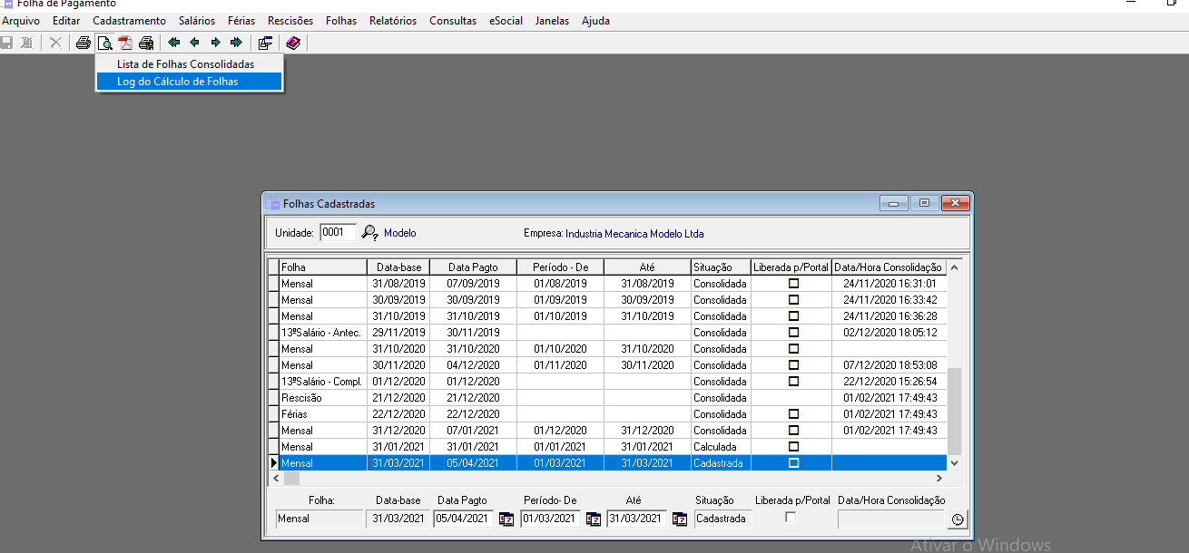Viewport: 1189px width, 553px height.
Task: Choose Log do Cálculo de Folhas
Action: click(178, 82)
